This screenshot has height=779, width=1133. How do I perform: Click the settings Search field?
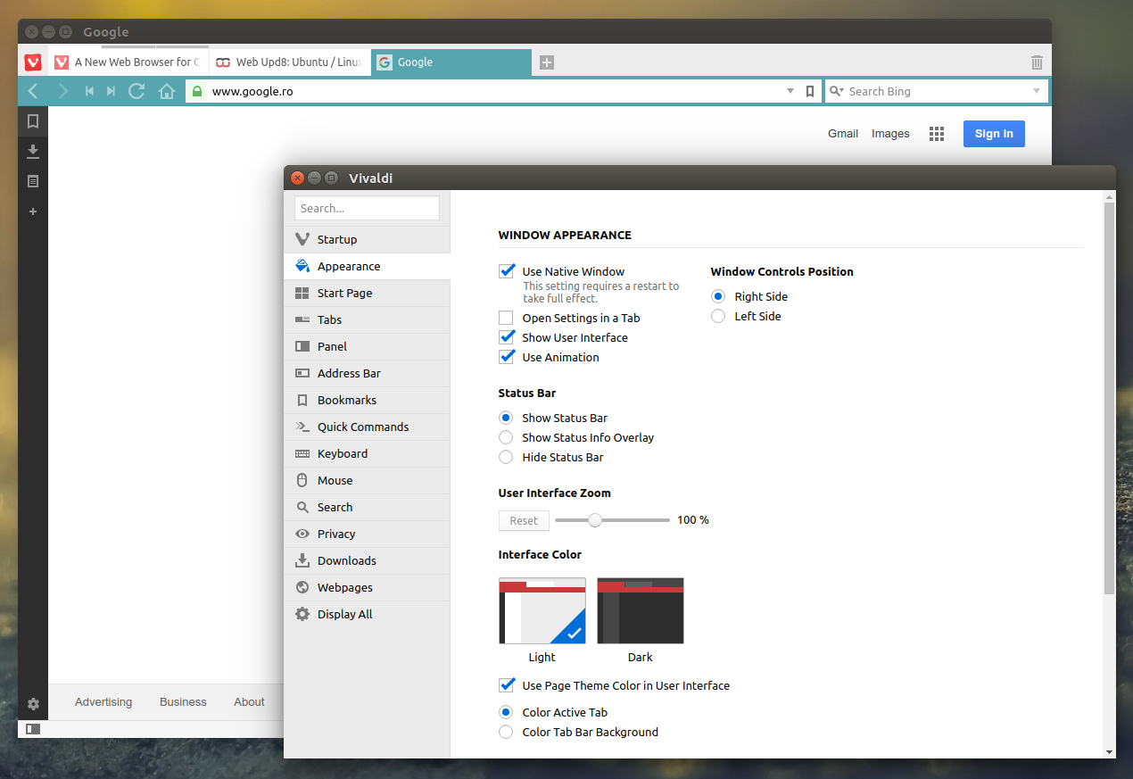coord(367,208)
